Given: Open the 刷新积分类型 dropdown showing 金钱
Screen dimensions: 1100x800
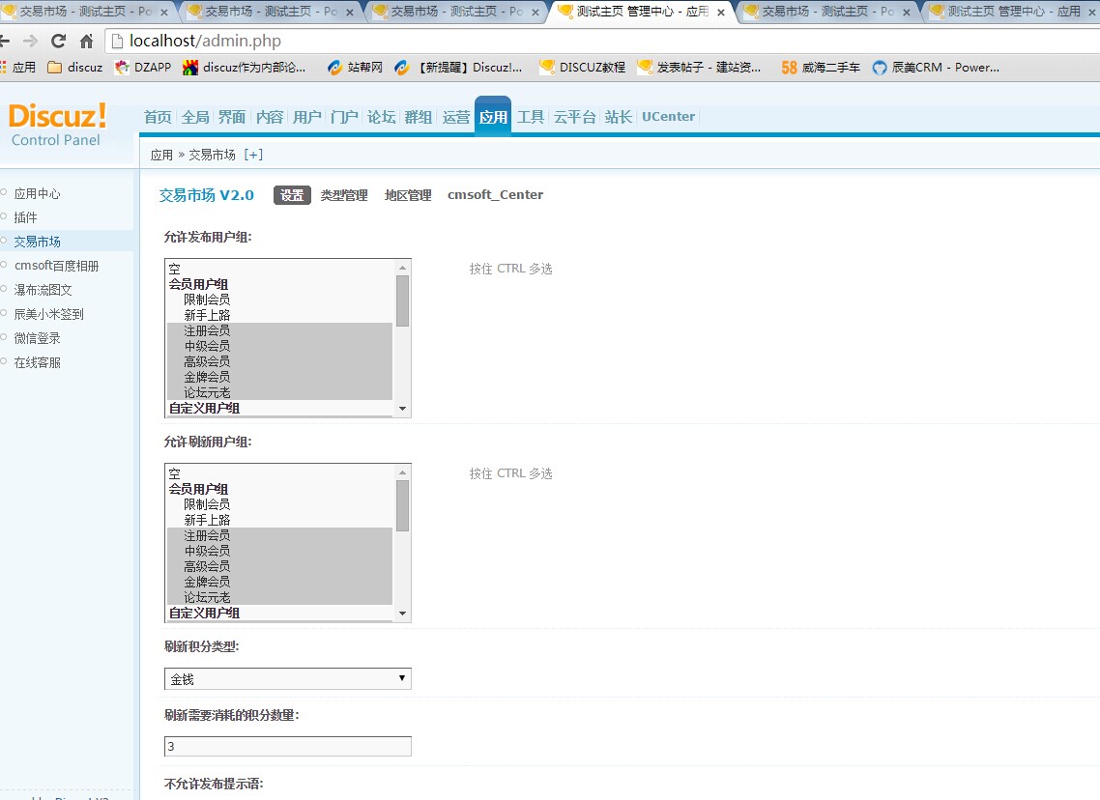Looking at the screenshot, I should (288, 678).
